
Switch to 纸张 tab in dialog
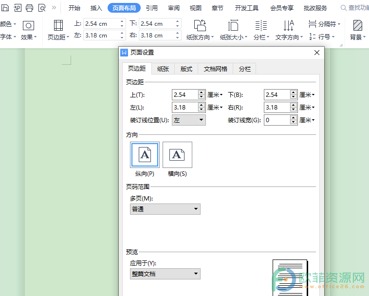click(163, 69)
